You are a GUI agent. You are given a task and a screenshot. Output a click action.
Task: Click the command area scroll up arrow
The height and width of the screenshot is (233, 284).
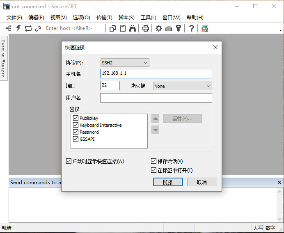tap(279, 192)
